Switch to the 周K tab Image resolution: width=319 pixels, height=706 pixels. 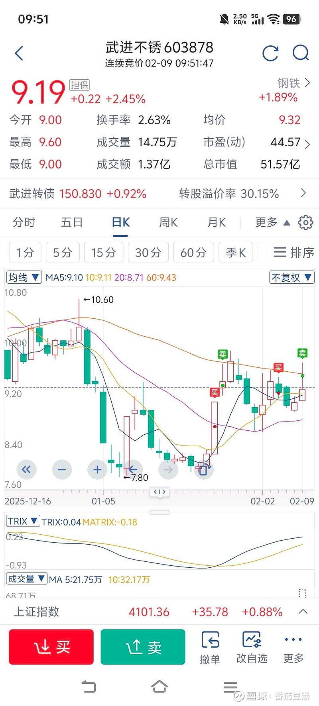pyautogui.click(x=168, y=222)
